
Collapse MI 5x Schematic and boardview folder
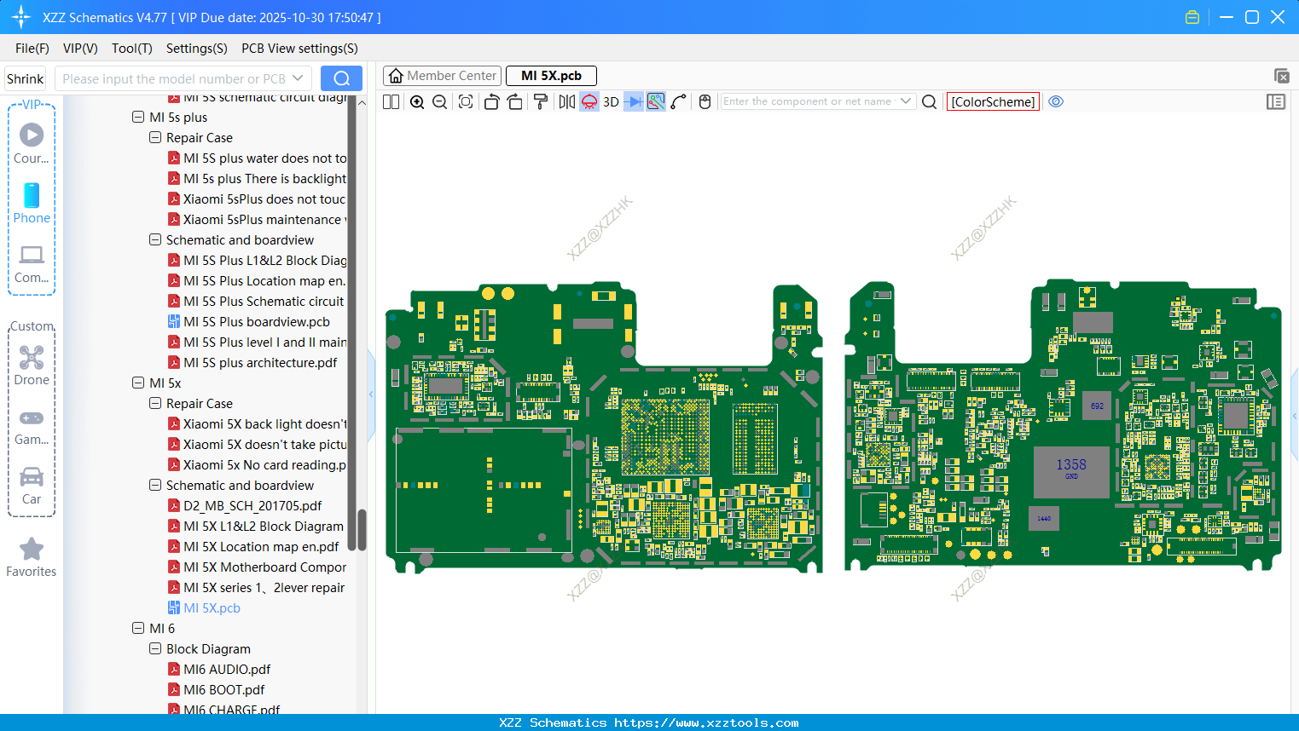[155, 486]
